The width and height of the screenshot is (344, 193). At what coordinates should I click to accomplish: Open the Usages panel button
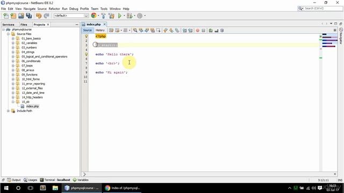click(x=30, y=180)
